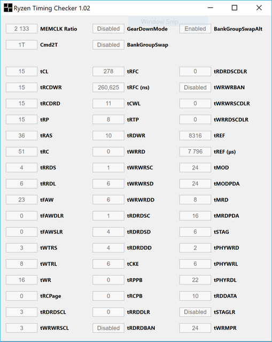Screen dimensions: 272x342
Task: Select the tRDWR value field
Action: [108, 135]
